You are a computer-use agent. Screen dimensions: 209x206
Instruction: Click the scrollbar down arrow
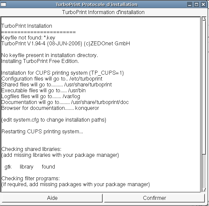coord(204,190)
